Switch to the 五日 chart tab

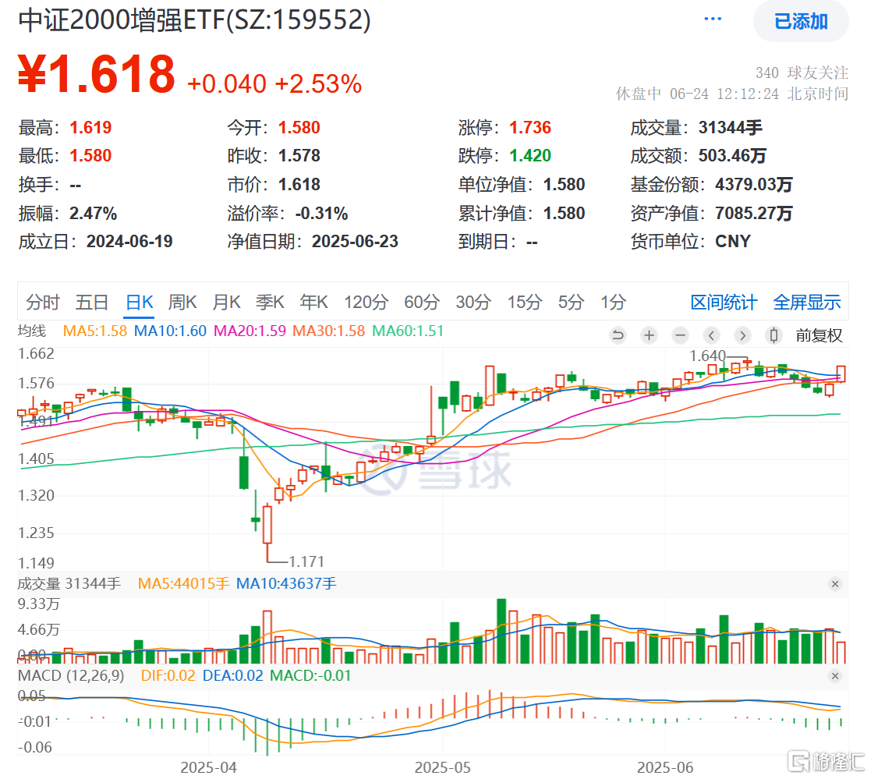[x=92, y=303]
